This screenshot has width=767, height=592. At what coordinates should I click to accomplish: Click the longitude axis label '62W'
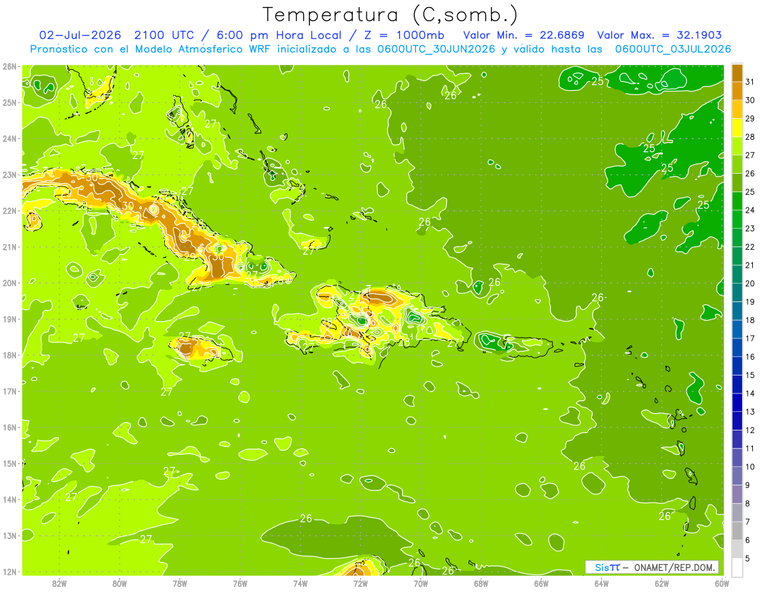662,583
